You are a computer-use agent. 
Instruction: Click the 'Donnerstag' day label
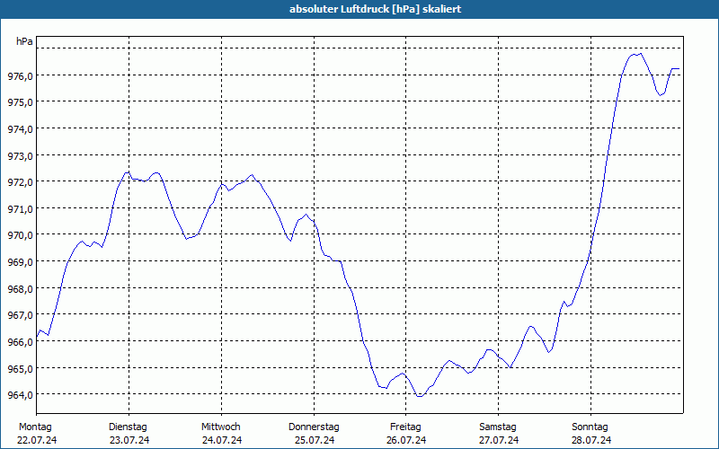314,427
